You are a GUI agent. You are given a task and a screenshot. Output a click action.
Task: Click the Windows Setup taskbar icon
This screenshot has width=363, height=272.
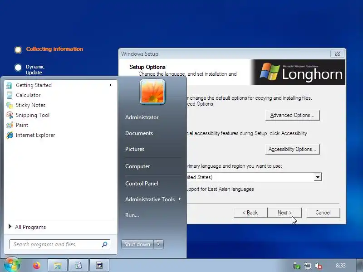point(78,265)
